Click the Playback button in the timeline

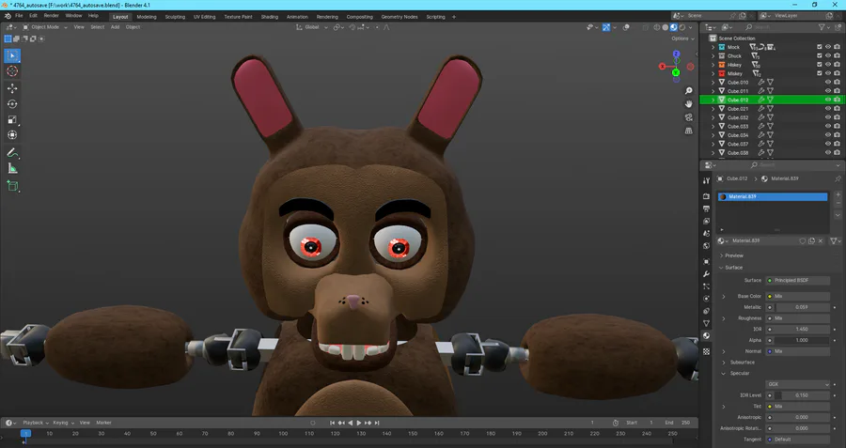tap(35, 423)
